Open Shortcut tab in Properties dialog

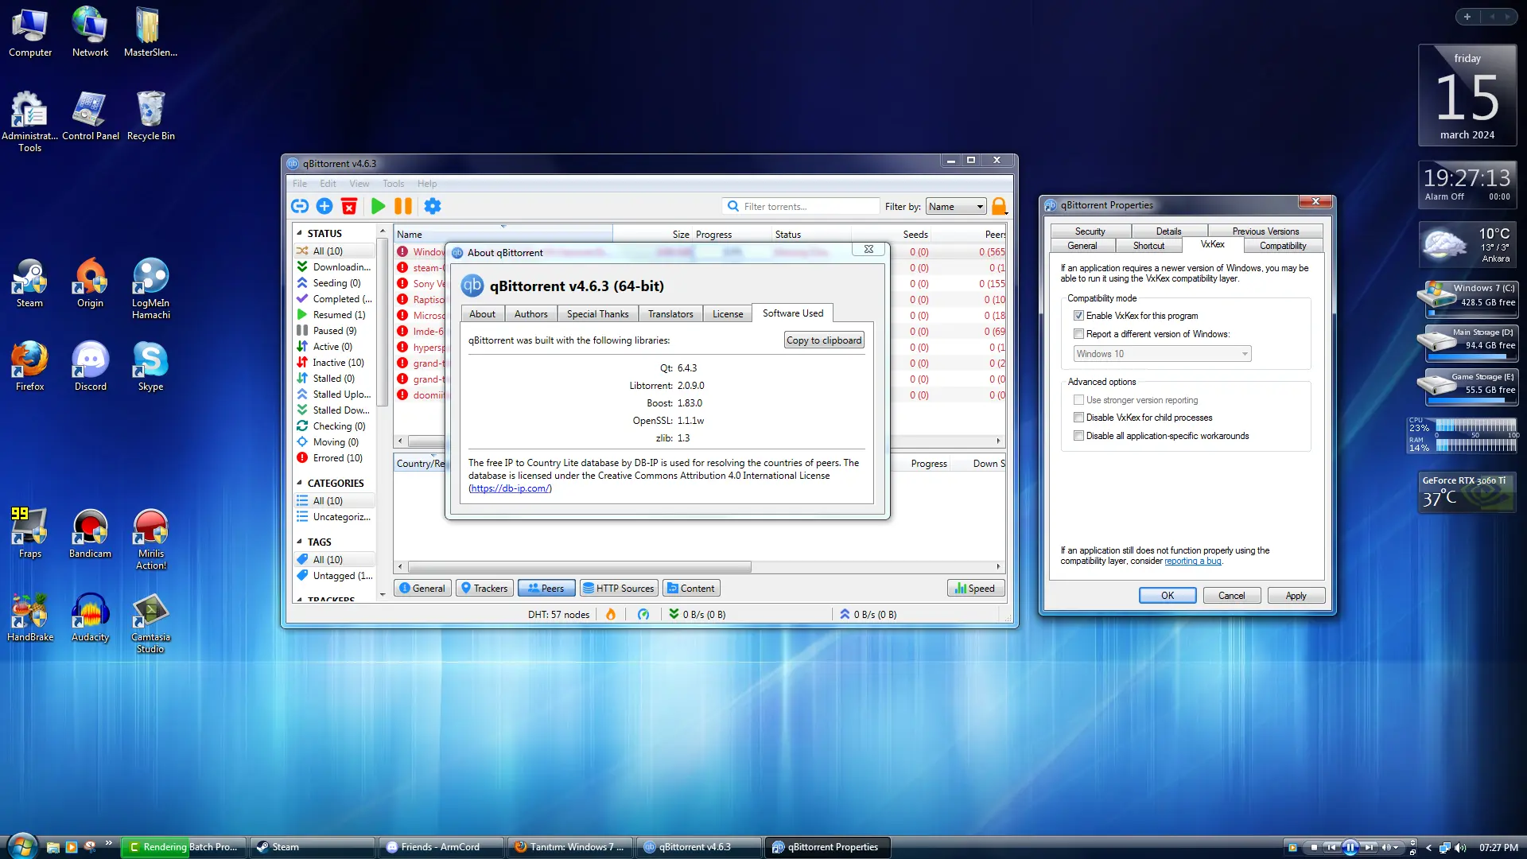point(1148,246)
